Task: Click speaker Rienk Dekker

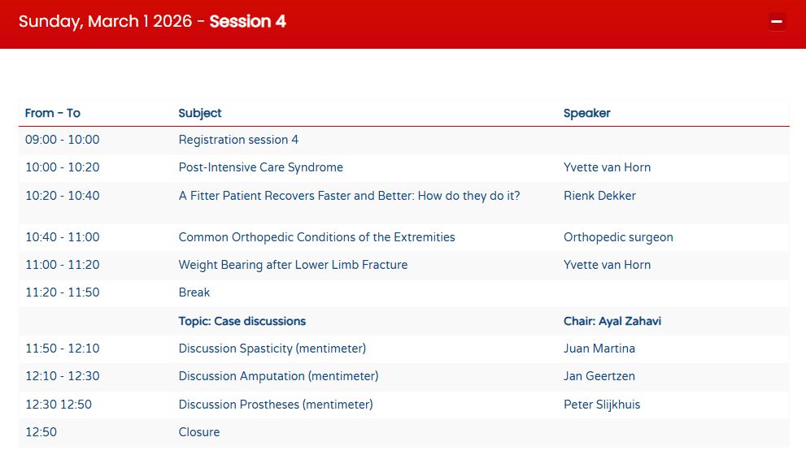Action: pyautogui.click(x=599, y=196)
